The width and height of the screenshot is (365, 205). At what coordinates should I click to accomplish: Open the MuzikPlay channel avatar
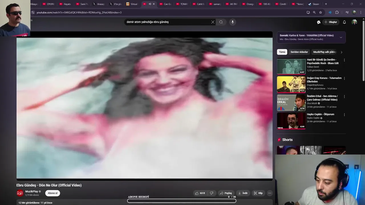[x=20, y=193]
